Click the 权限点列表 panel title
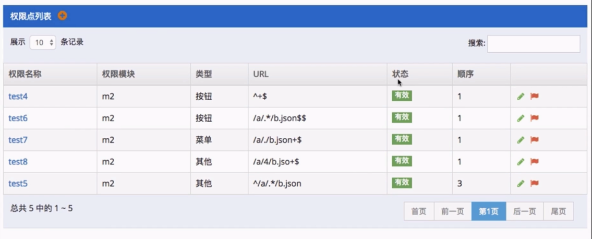The width and height of the screenshot is (592, 239). [31, 16]
